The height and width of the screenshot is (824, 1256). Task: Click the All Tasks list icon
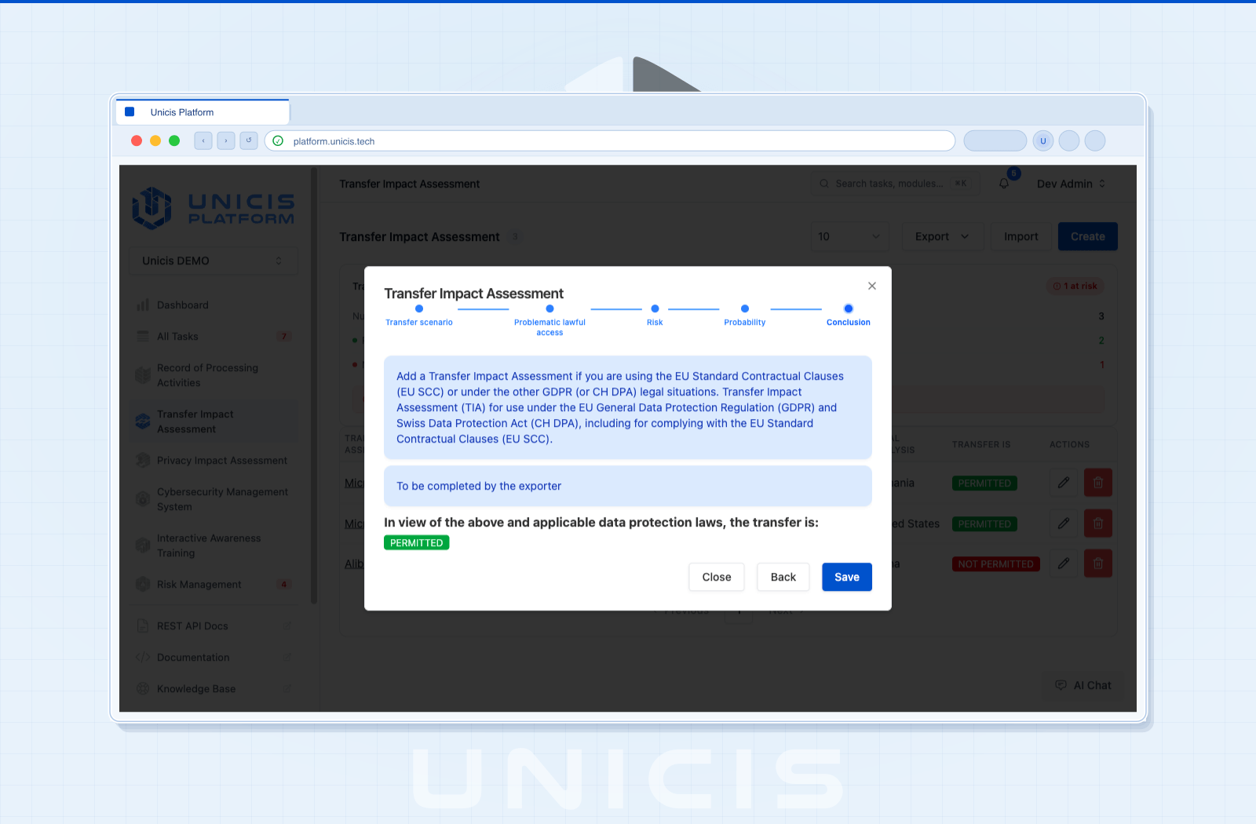143,336
